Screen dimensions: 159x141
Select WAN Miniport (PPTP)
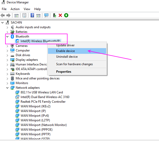click(x=36, y=134)
